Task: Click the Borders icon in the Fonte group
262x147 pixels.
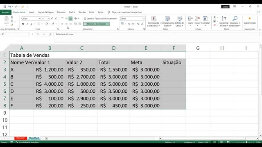Action: 39,24
